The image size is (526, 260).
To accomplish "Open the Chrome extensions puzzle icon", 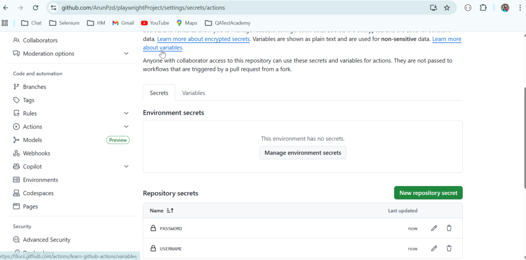I will [x=483, y=8].
